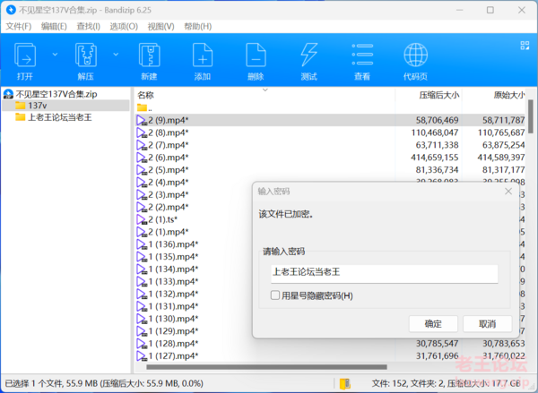Click the 取消 button in password dialog
538x393 pixels.
coord(487,324)
